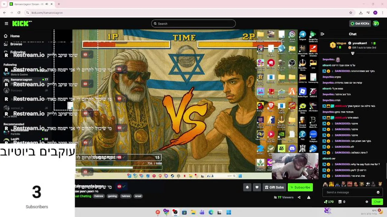Open the tab search dropdown arrow
This screenshot has width=387, height=217.
click(x=4, y=4)
